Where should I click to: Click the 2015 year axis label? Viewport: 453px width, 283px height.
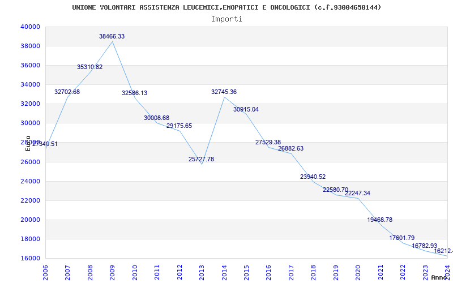click(246, 272)
